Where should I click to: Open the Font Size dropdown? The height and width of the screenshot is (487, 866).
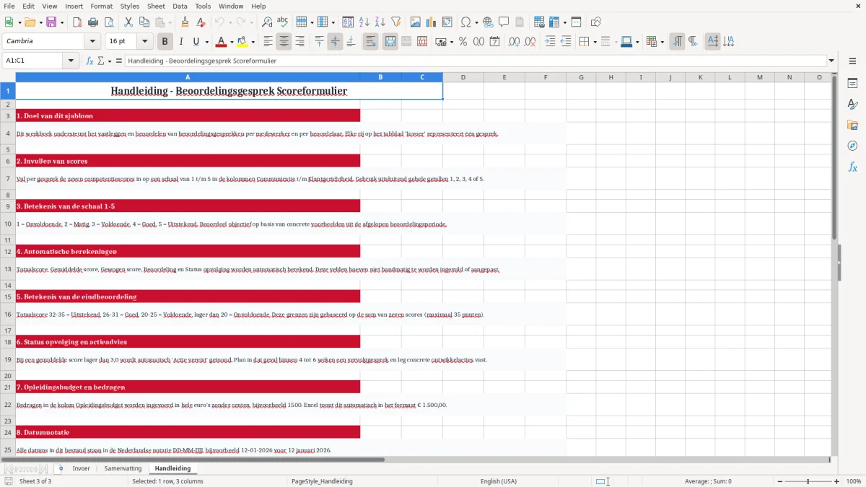tap(145, 42)
